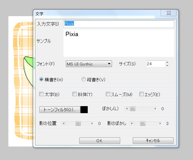Toggle the エッジ(E) checkbox

click(x=141, y=94)
